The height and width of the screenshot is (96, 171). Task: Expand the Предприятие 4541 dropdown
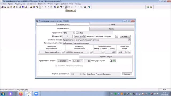(x=74, y=33)
